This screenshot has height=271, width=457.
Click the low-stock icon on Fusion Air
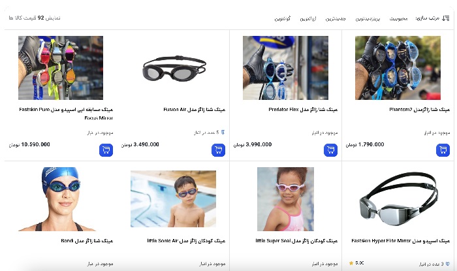coord(223,133)
